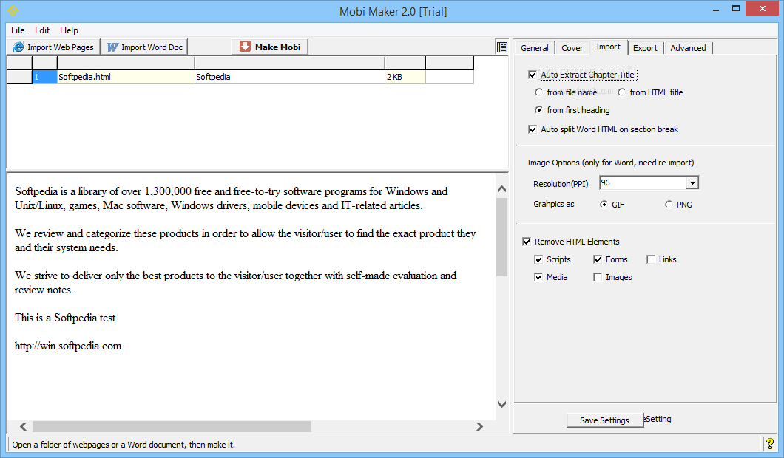Click the red download arrow Make Mobi icon

(x=245, y=47)
